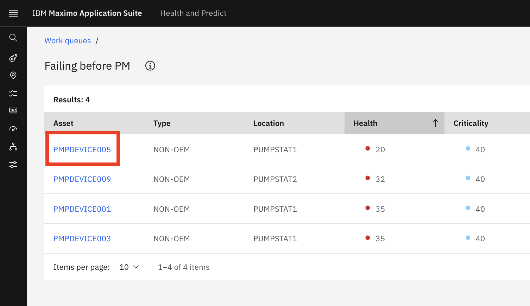This screenshot has width=530, height=306.
Task: Open the settings sliders sidebar icon
Action: click(x=13, y=164)
